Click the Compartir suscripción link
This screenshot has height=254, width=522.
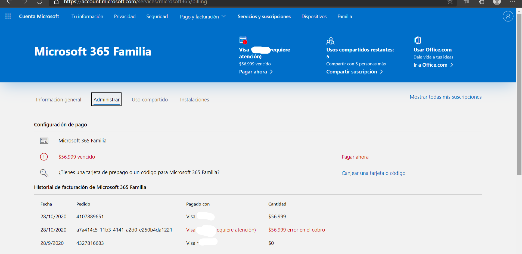tap(352, 72)
